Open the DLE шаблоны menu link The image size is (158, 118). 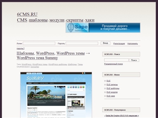(x=113, y=88)
